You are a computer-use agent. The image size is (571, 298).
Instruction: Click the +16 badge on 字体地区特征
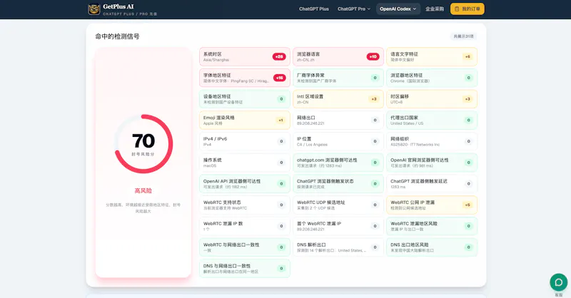[x=279, y=78]
